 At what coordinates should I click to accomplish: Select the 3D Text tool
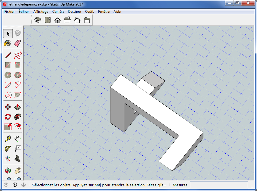click(17, 159)
